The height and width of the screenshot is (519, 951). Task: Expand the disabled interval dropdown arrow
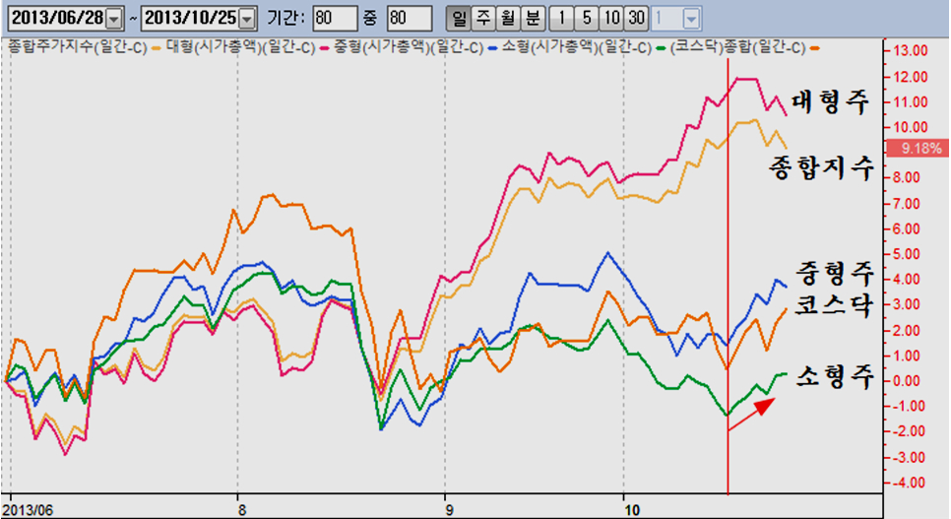(x=691, y=18)
